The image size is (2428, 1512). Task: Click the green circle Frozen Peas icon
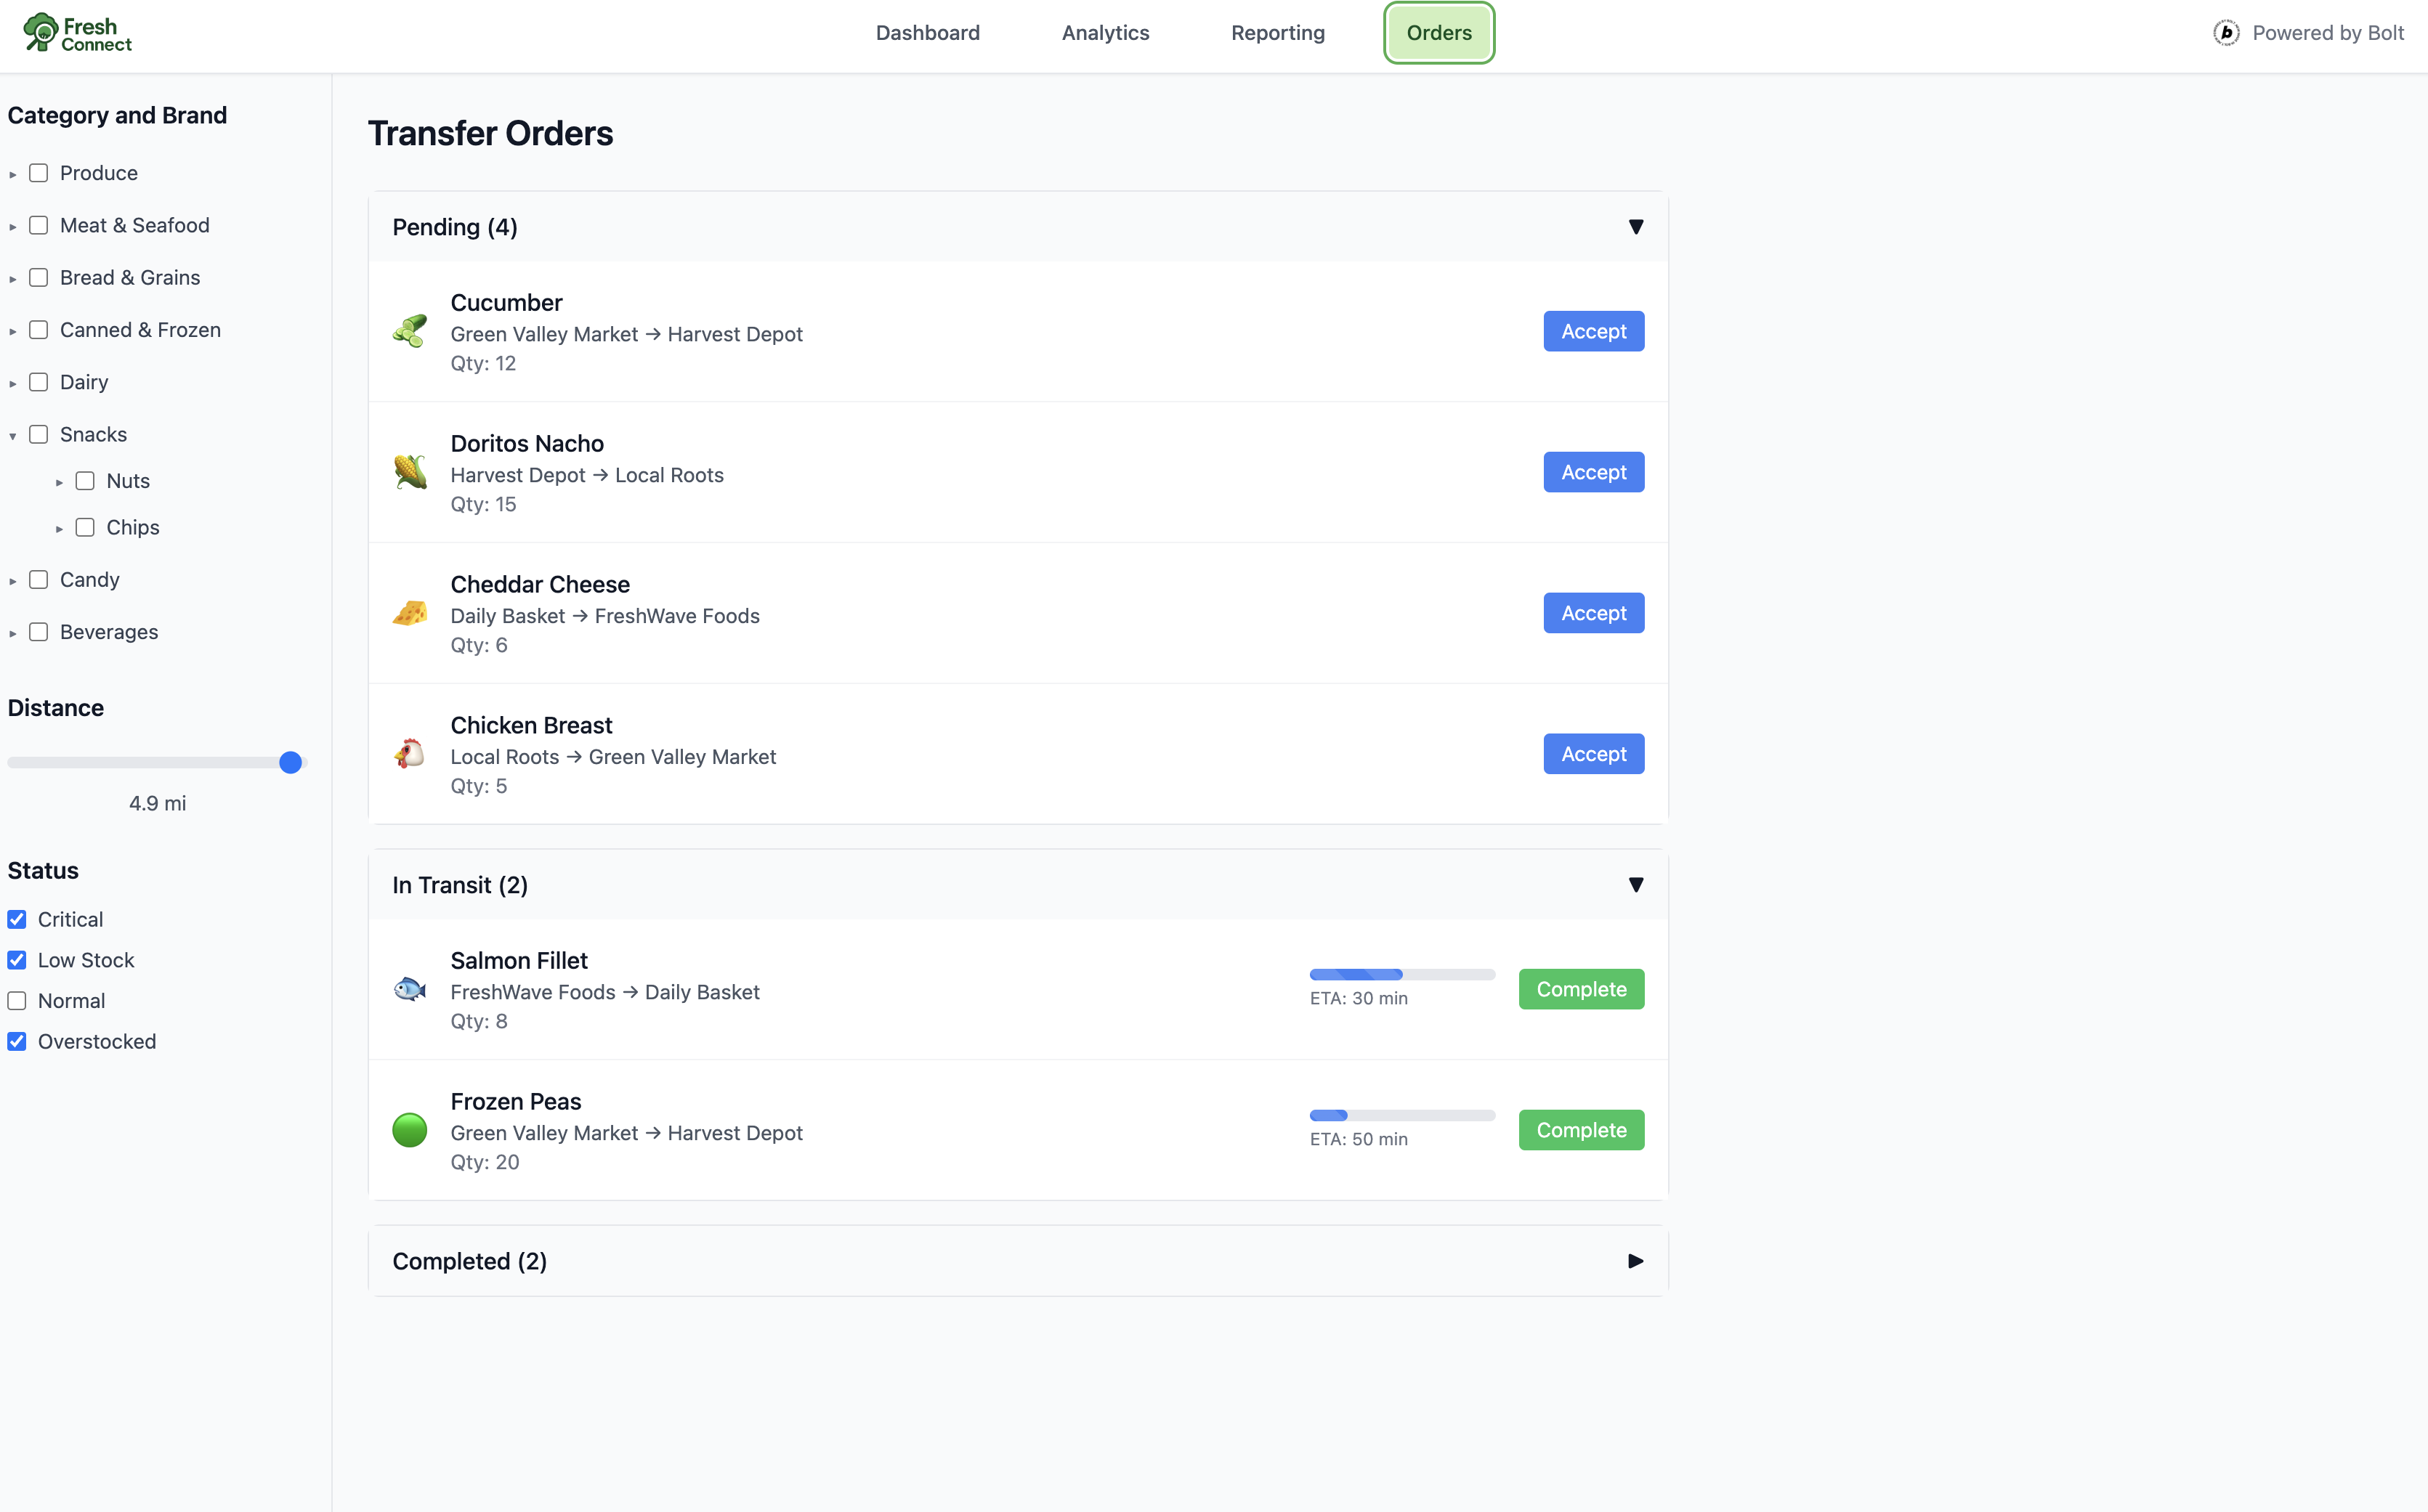pyautogui.click(x=409, y=1130)
